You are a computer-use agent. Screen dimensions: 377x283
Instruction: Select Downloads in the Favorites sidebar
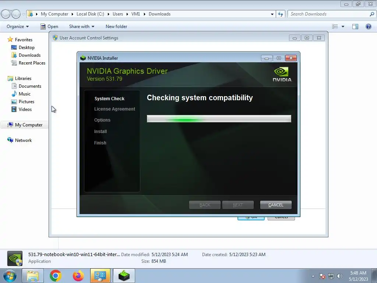29,55
